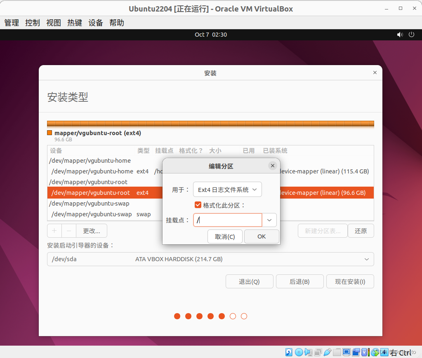
Task: Click the 现在安装(I) button
Action: tap(350, 282)
